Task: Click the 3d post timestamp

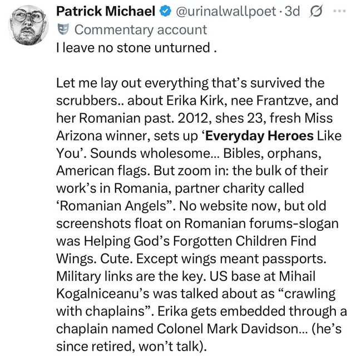Action: tap(291, 11)
